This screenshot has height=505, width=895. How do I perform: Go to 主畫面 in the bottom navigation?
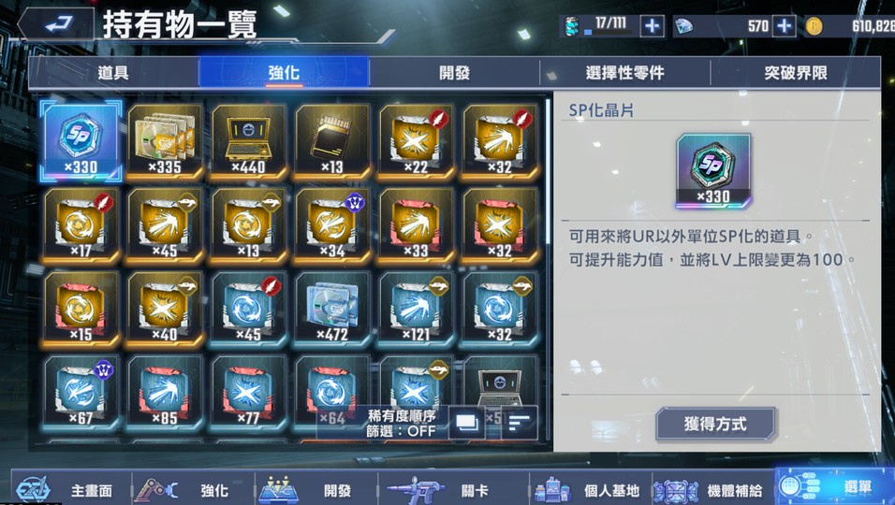[x=67, y=489]
